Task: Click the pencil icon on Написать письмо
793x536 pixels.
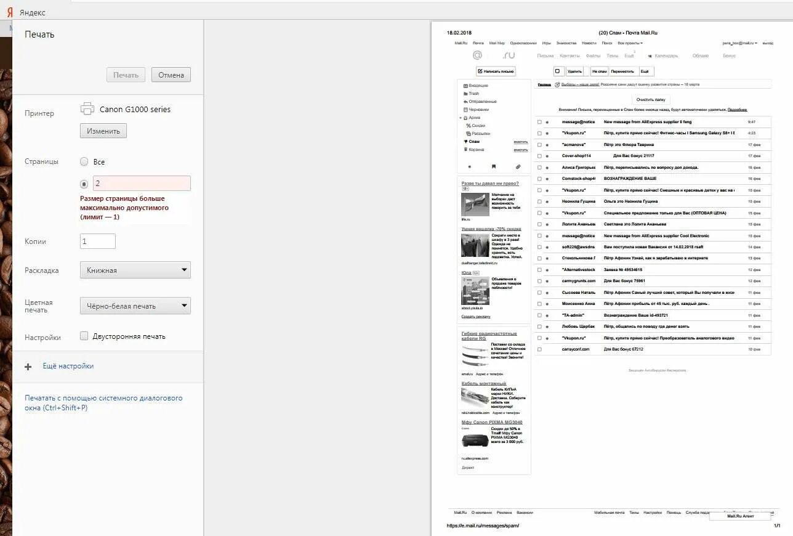Action: (480, 71)
